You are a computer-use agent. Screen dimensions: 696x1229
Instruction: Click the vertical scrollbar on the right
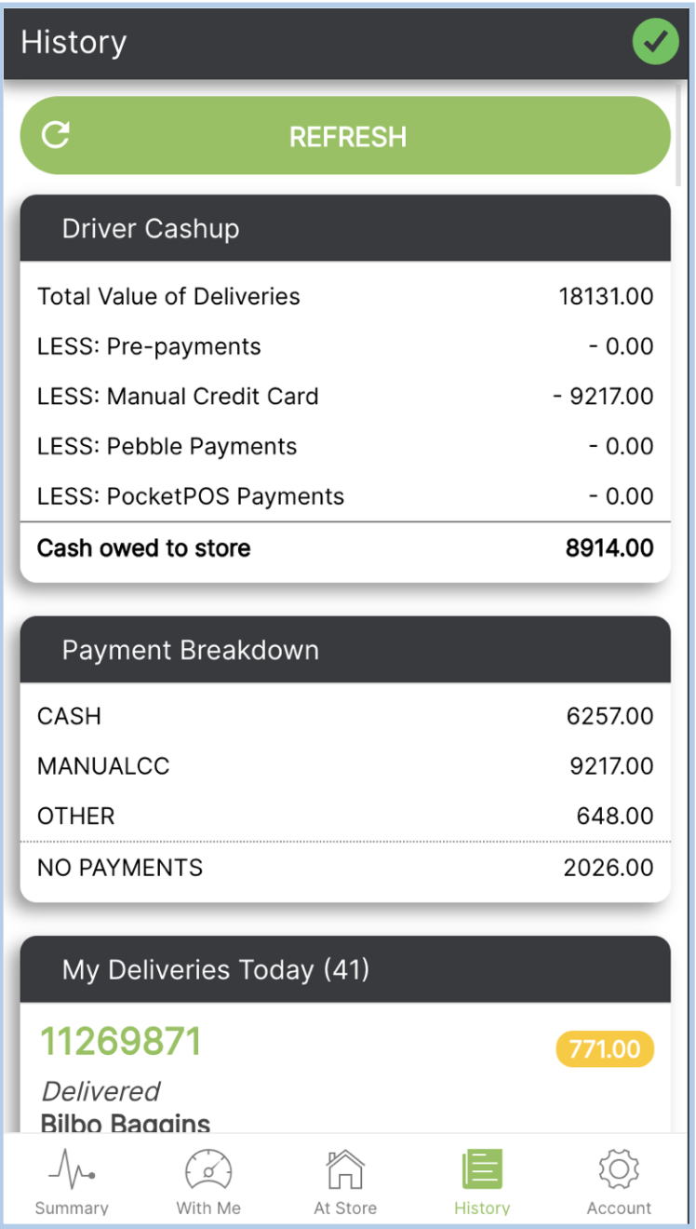tap(678, 135)
